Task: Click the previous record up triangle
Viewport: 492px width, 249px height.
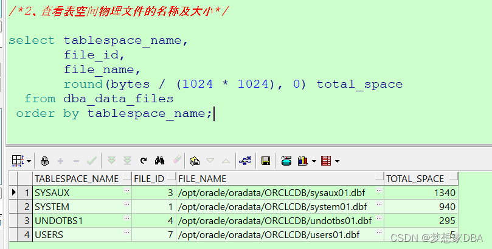Action: coord(226,161)
